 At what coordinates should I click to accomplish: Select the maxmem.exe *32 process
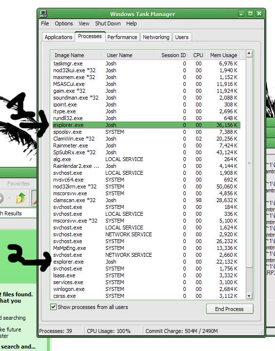click(x=146, y=77)
